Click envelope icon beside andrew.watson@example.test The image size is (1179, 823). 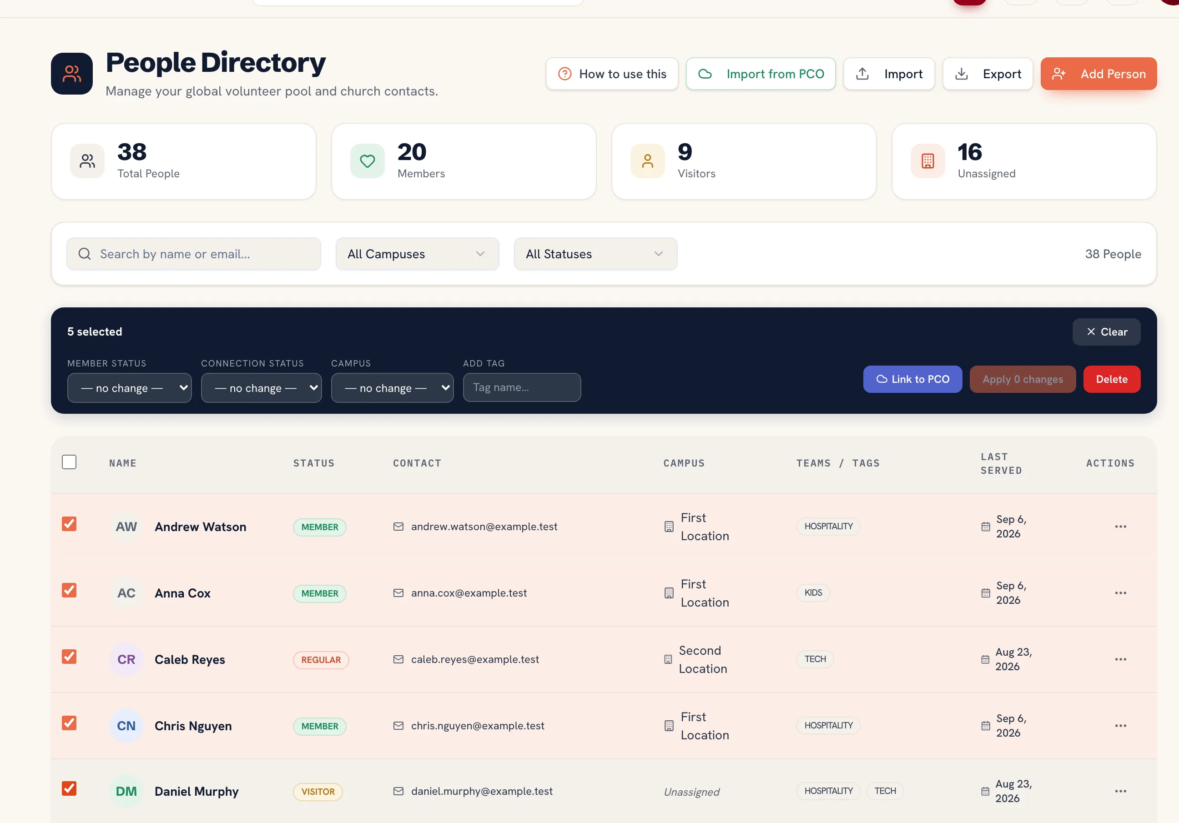click(x=398, y=526)
